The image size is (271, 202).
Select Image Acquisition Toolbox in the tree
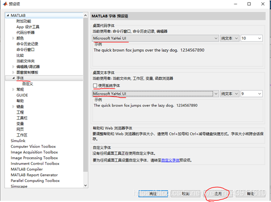[x=34, y=152]
